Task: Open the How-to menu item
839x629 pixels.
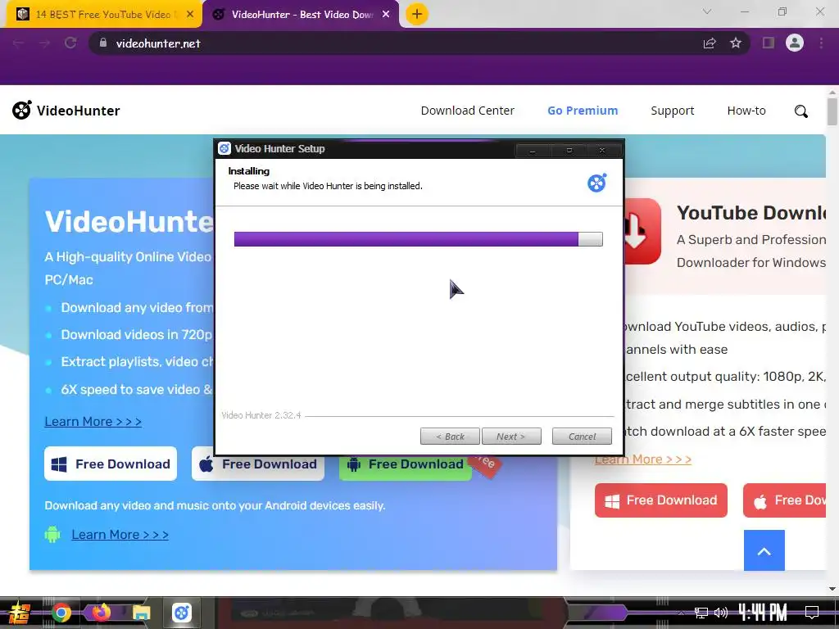Action: [746, 111]
